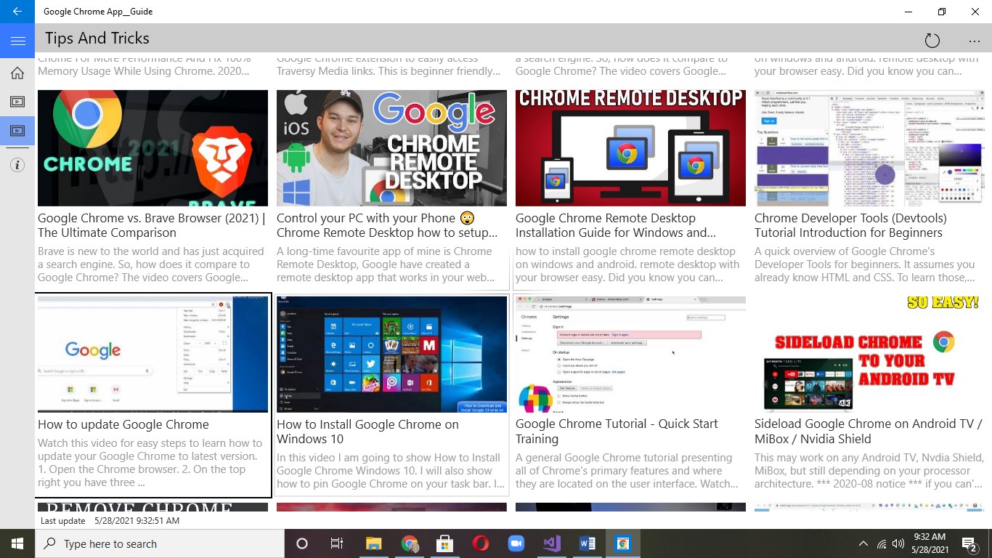Select title 'Chrome Developer Tools (Devtools) Tutorial'
Screen dimensions: 992x558
pos(850,225)
